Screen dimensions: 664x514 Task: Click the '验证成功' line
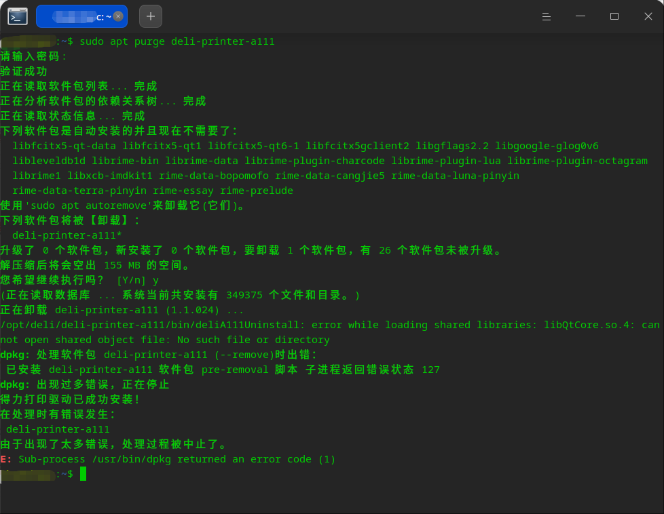pyautogui.click(x=24, y=71)
